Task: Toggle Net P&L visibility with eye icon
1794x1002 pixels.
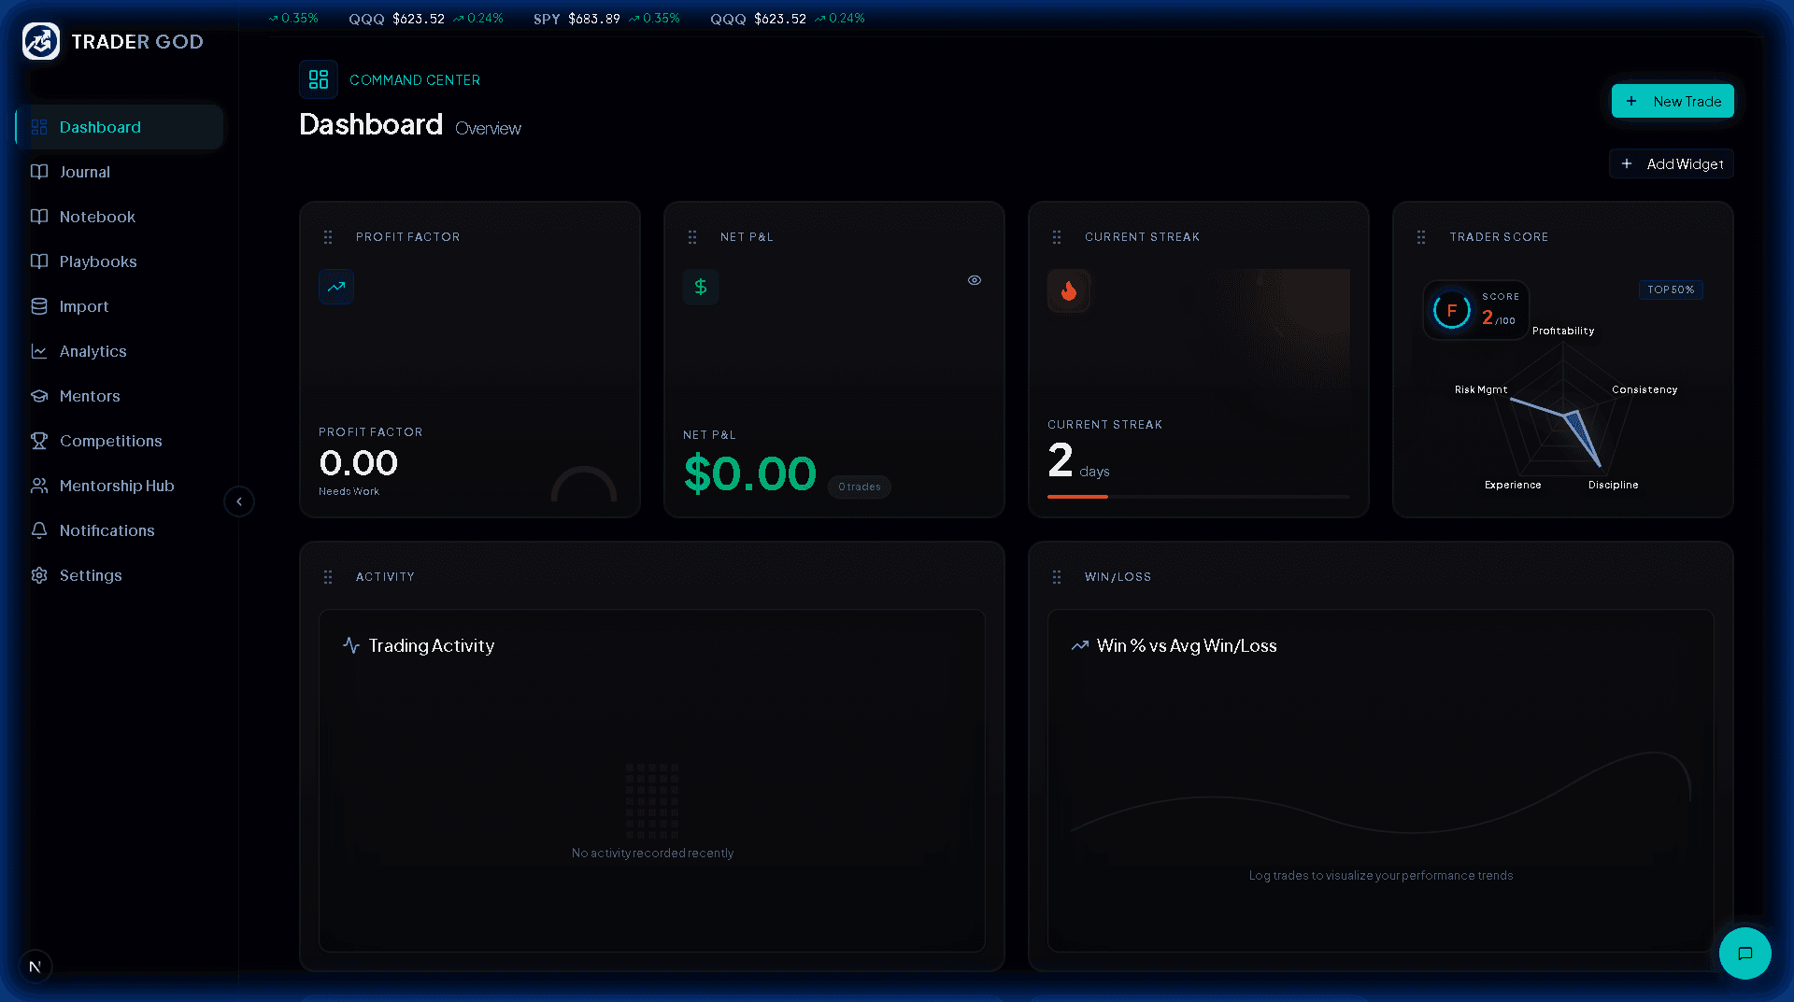Action: 975,280
